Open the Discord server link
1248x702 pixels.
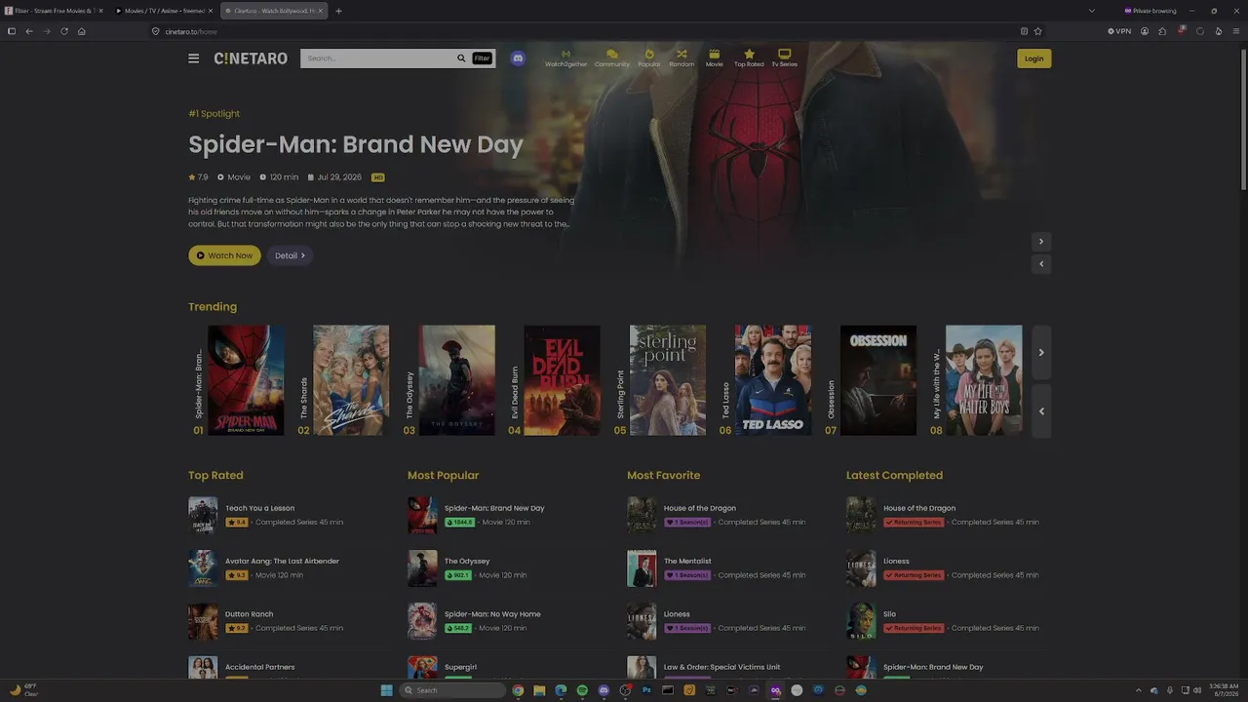pos(518,58)
